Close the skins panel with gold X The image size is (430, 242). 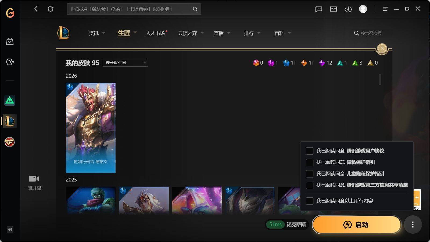point(382,49)
